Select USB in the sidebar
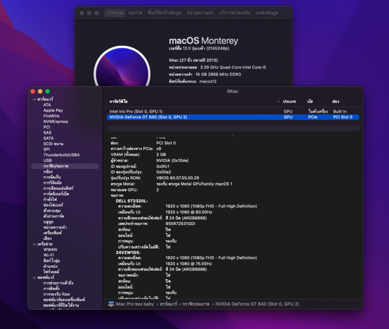The height and width of the screenshot is (329, 389). (x=47, y=161)
